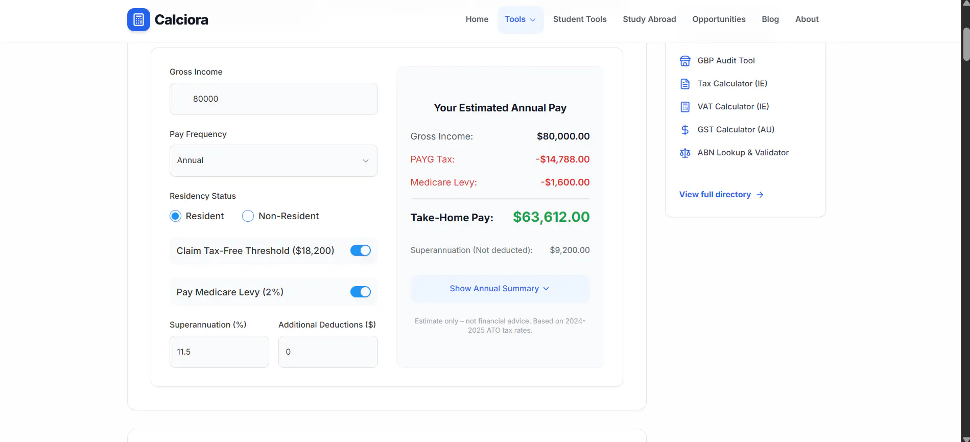
Task: Click the VAT Calculator (IE) calculator icon
Action: pyautogui.click(x=685, y=107)
